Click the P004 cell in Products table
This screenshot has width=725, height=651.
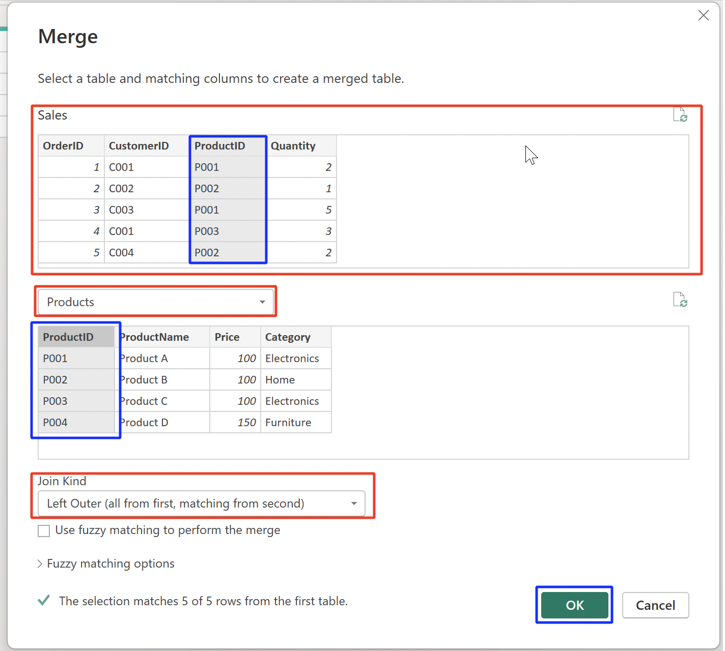point(76,423)
